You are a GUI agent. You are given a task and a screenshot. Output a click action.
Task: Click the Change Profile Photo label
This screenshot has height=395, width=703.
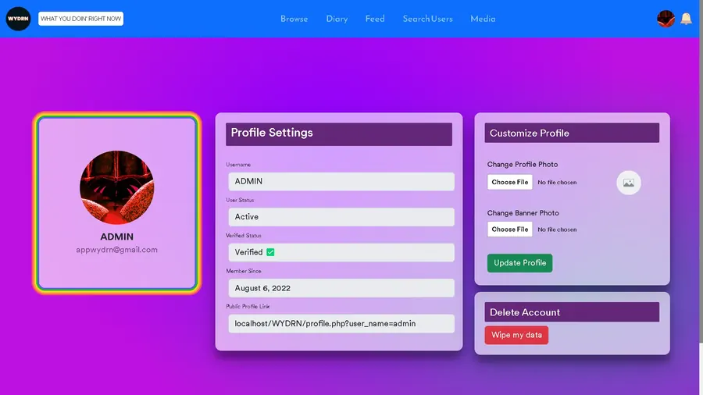523,165
